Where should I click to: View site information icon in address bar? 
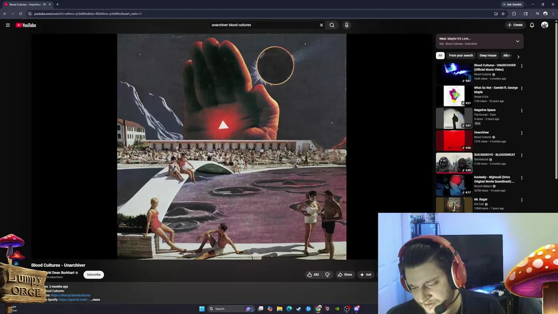click(x=30, y=14)
